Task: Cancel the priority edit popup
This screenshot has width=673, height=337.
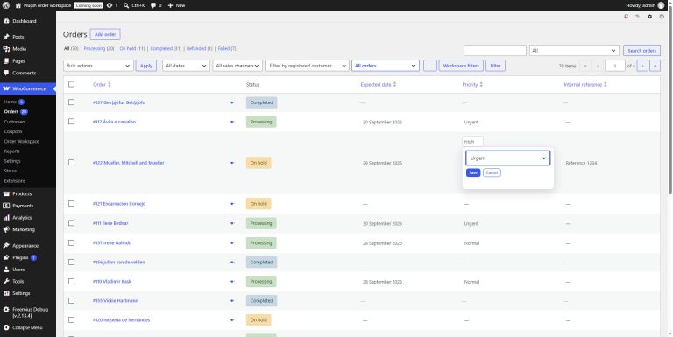Action: pyautogui.click(x=492, y=172)
